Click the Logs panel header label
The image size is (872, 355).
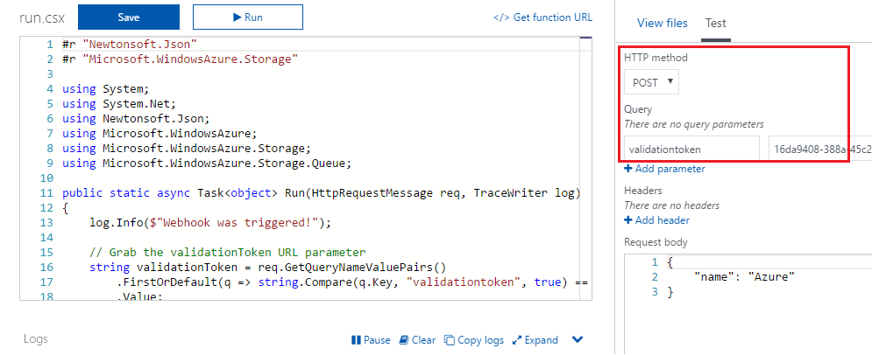(36, 339)
